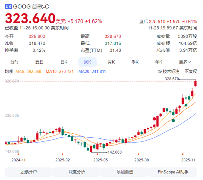
Task: Click the green circle marker on chart
Action: point(173,120)
